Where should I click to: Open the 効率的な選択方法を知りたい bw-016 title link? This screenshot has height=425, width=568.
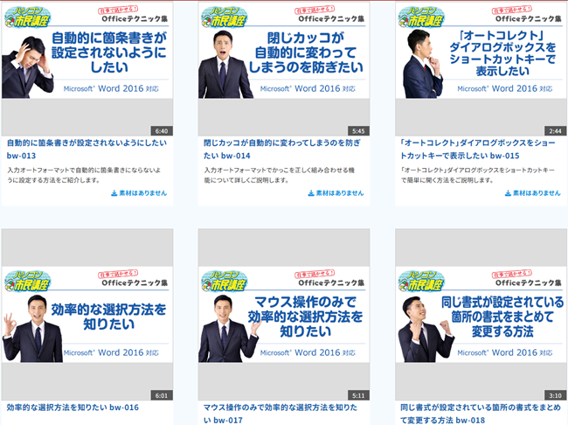[x=73, y=408]
